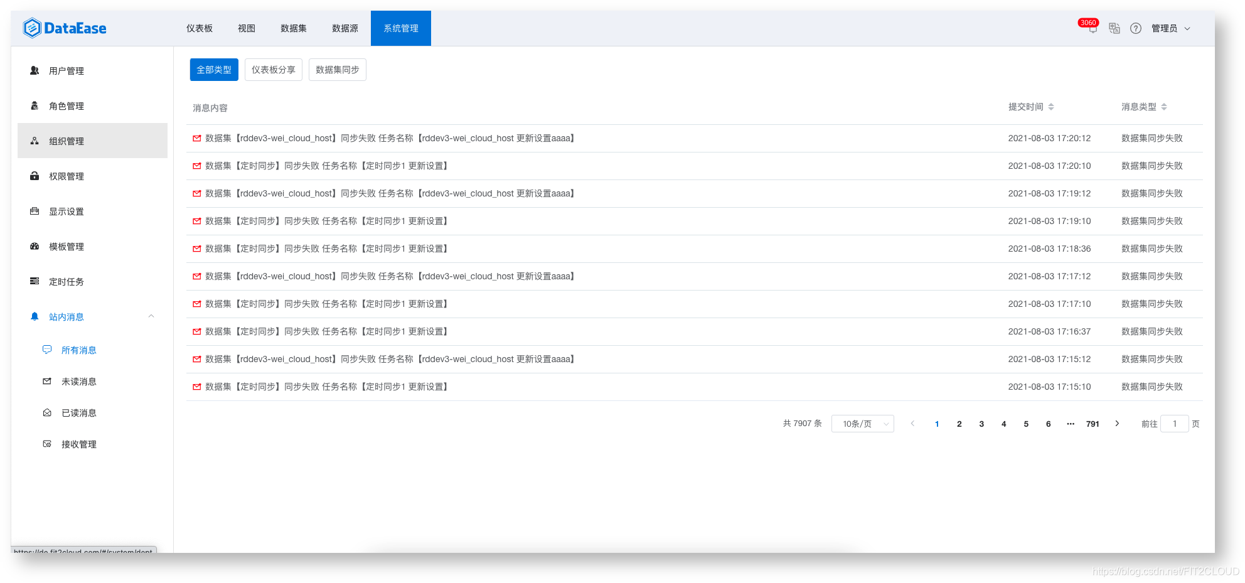Select the 全部类型 filter tab
This screenshot has width=1245, height=583.
tap(214, 70)
